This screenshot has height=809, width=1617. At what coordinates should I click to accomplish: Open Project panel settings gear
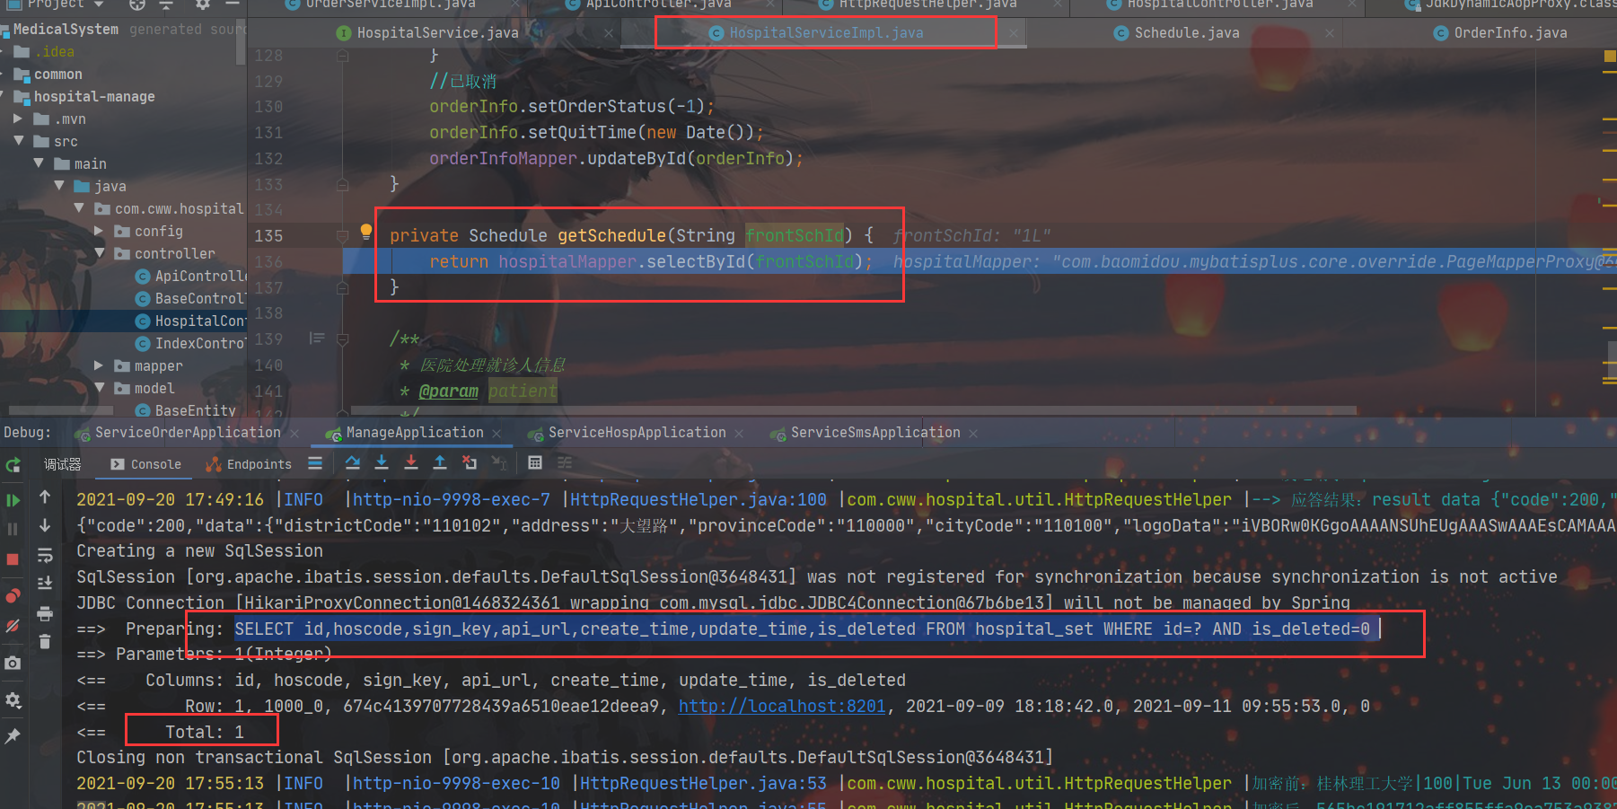[203, 4]
